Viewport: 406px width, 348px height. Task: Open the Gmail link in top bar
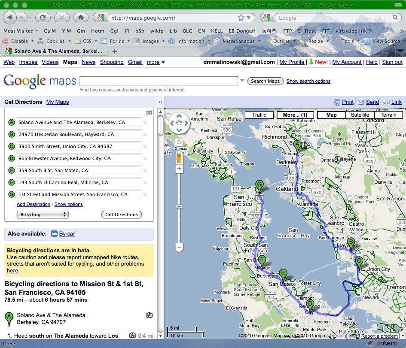point(135,62)
